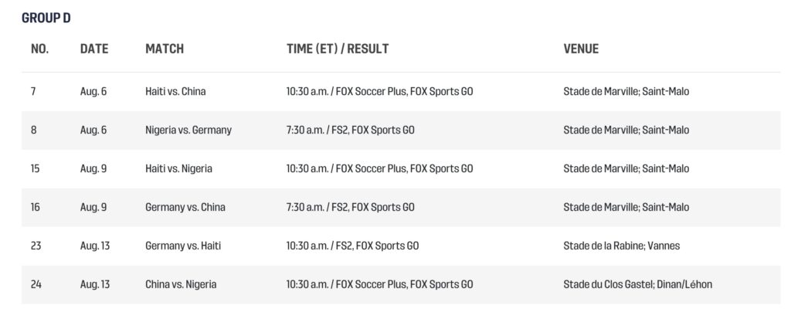
Task: Select the Nigeria vs. Germany match
Action: tap(188, 130)
